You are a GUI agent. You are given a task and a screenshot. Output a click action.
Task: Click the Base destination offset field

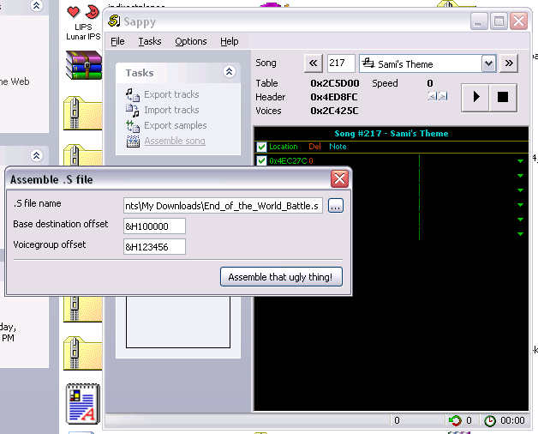154,226
